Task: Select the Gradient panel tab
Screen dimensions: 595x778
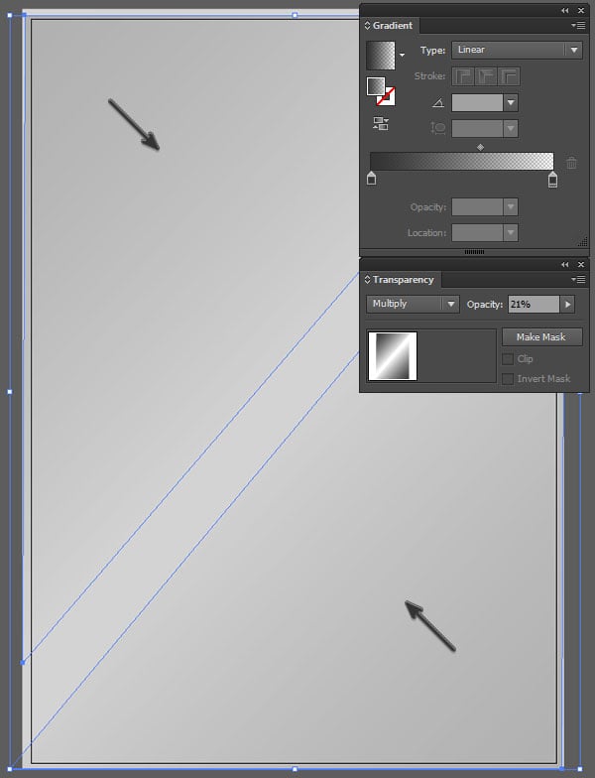Action: [x=393, y=26]
